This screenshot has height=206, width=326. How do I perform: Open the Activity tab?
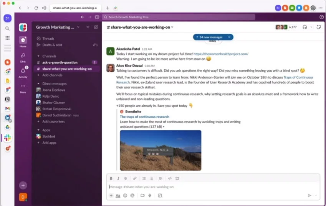tap(23, 72)
